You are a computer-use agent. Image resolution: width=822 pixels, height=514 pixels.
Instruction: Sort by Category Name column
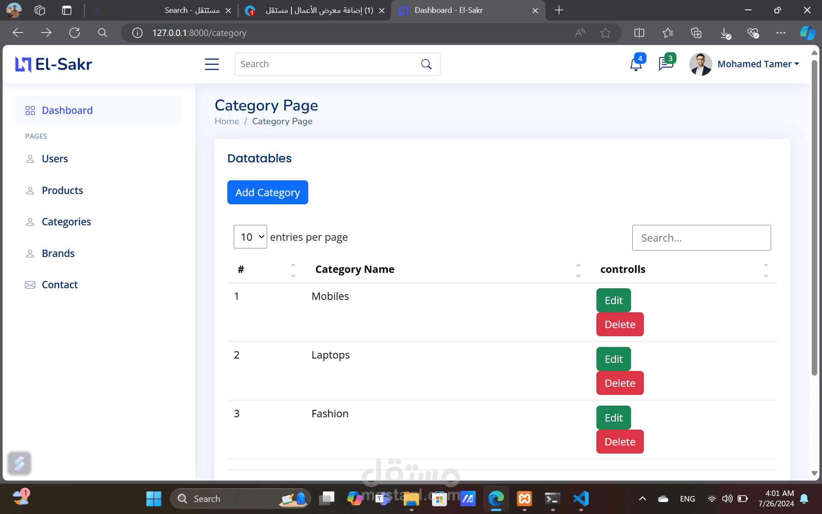355,269
